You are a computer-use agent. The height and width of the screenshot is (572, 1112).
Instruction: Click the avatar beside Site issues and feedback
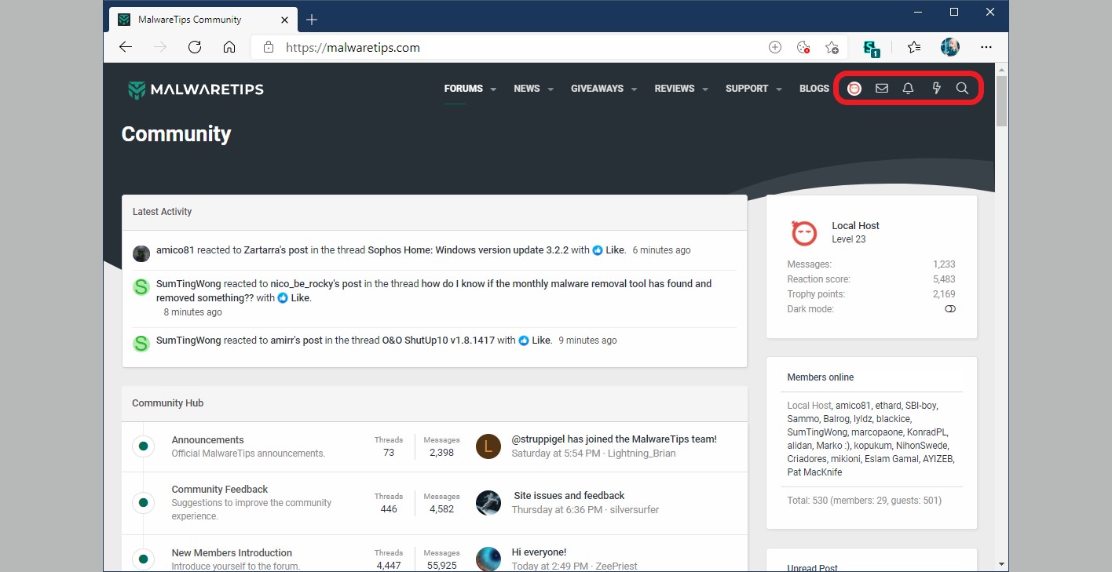[488, 503]
